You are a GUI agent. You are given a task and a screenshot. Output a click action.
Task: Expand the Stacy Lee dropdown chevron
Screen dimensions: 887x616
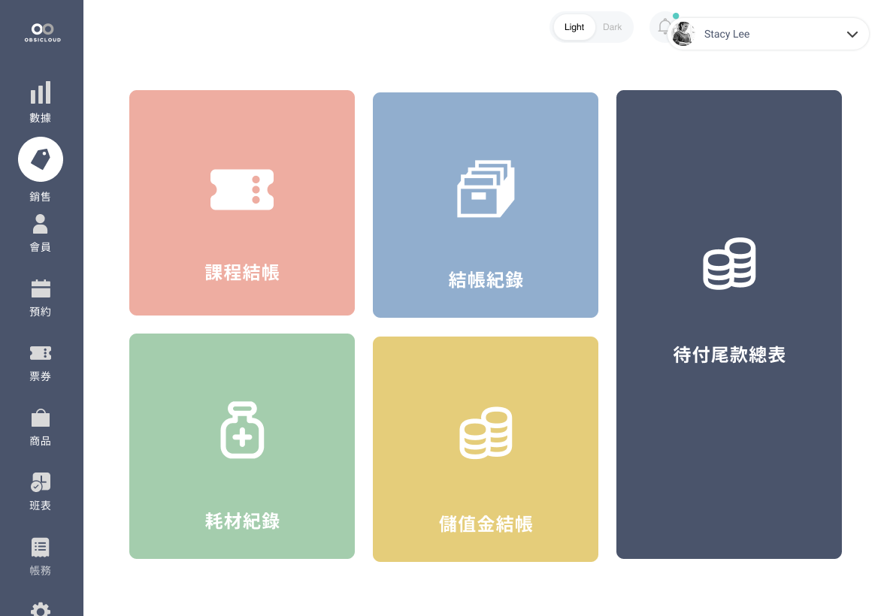point(852,35)
